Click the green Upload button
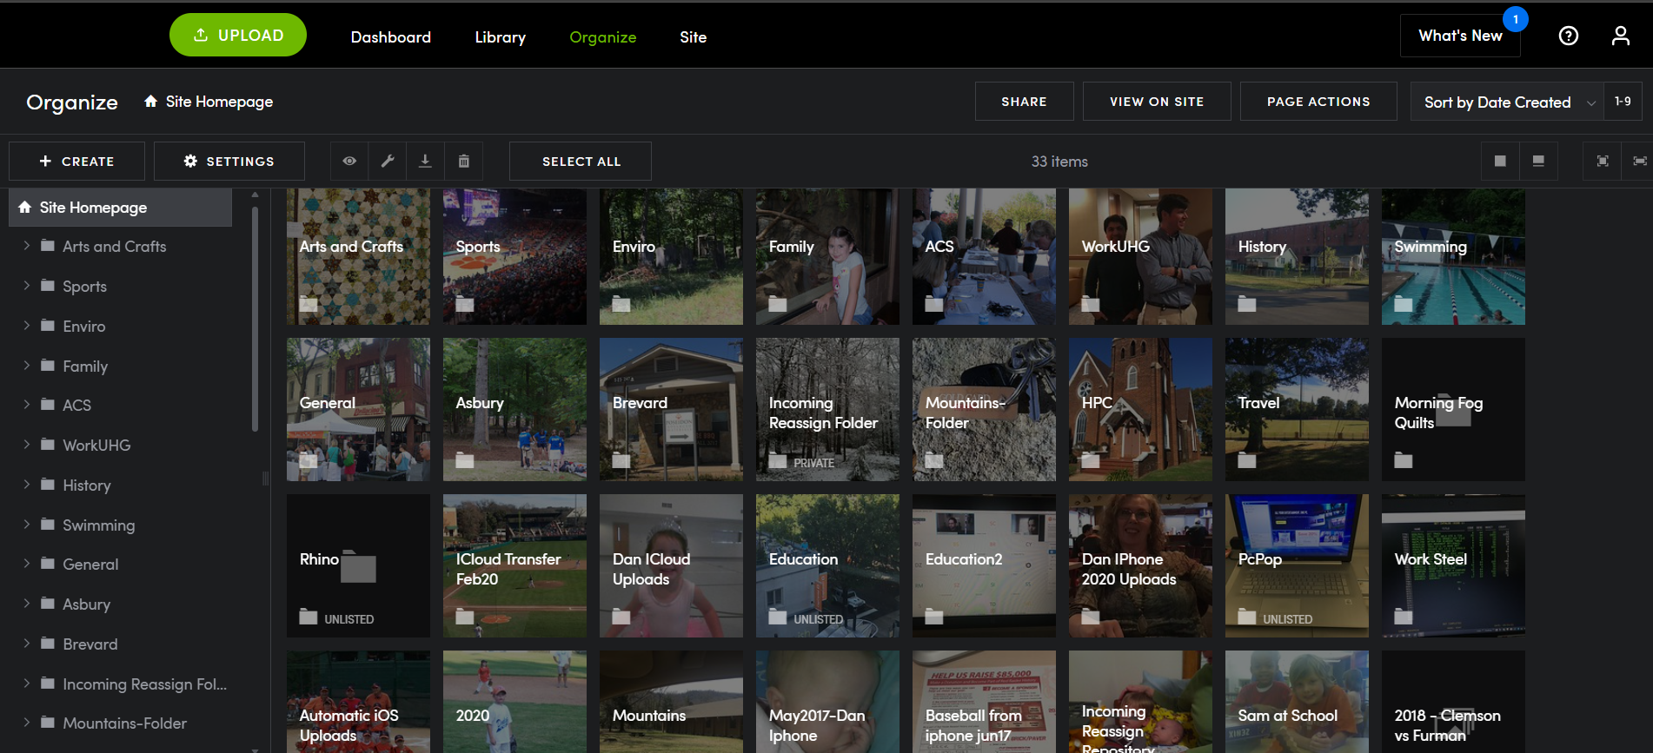The image size is (1653, 753). [x=238, y=35]
